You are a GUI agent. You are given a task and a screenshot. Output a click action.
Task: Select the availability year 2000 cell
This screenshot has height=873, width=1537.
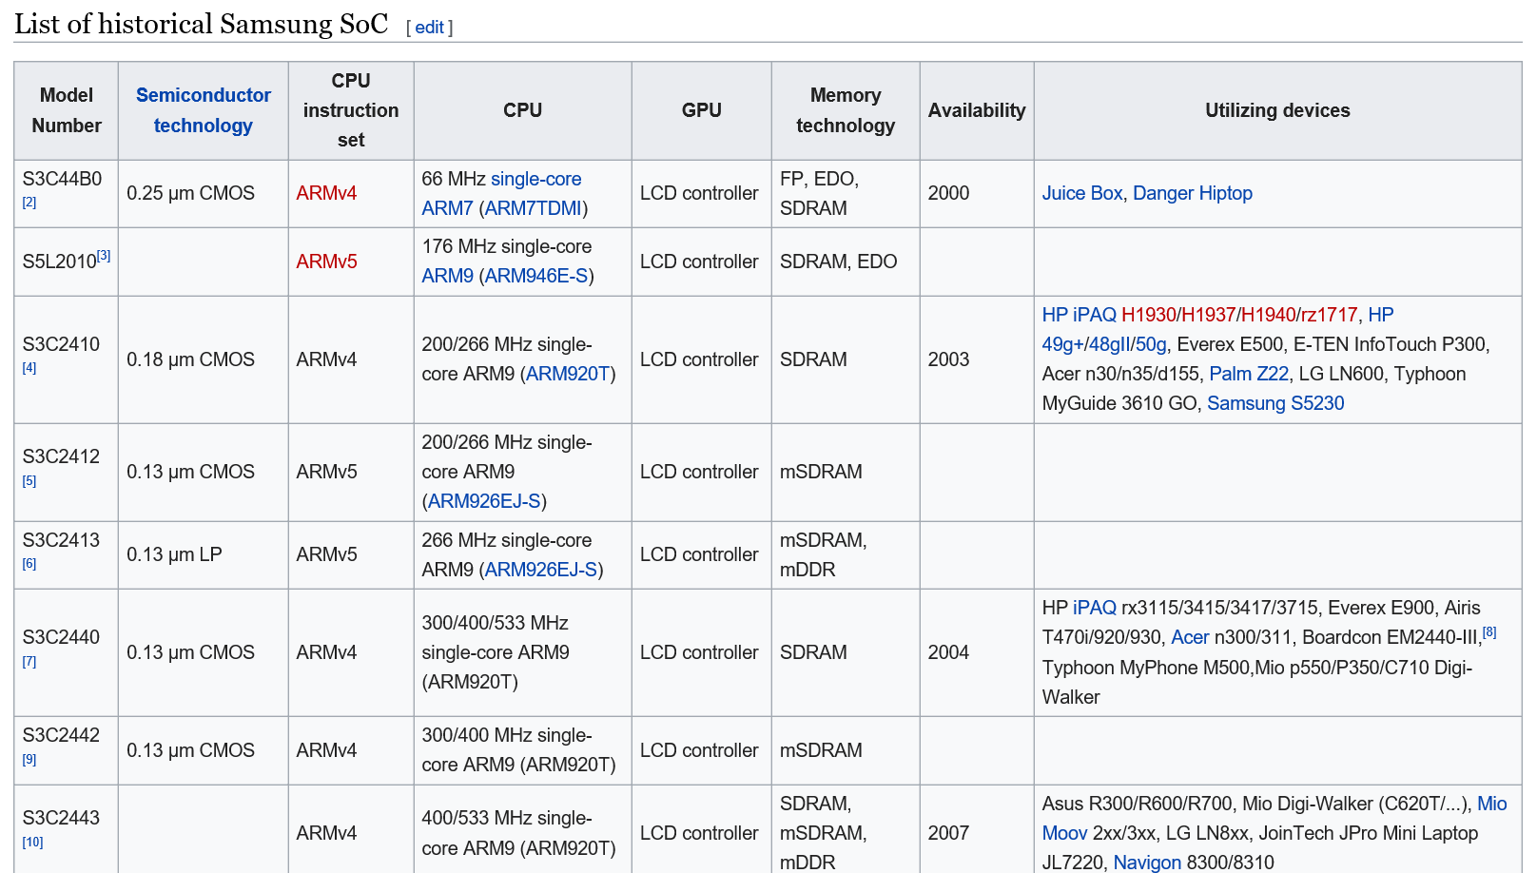tap(977, 193)
